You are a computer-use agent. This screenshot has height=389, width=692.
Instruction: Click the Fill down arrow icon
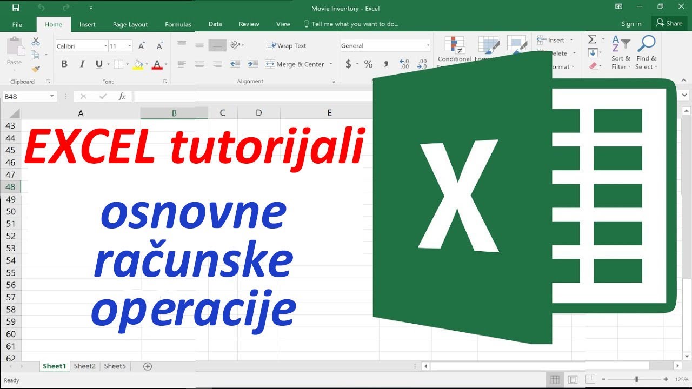593,52
